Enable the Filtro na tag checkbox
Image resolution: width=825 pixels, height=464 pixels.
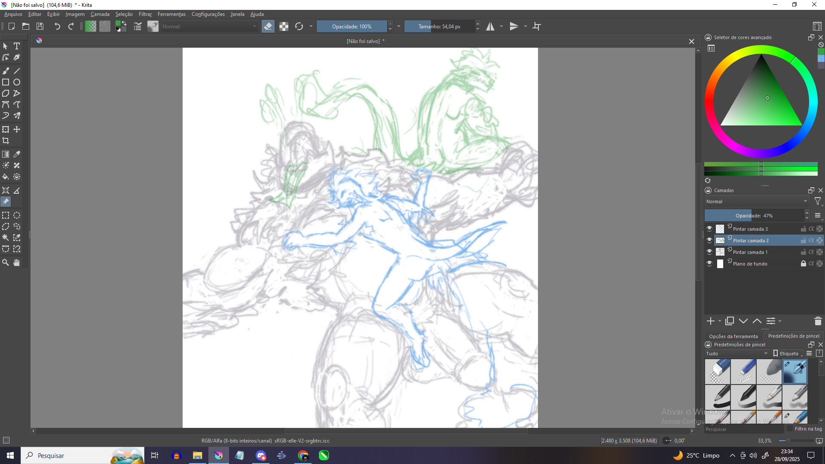click(x=790, y=429)
